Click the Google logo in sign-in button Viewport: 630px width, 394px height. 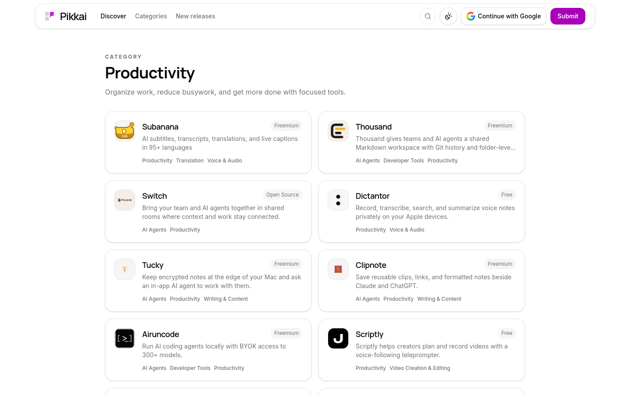click(471, 16)
